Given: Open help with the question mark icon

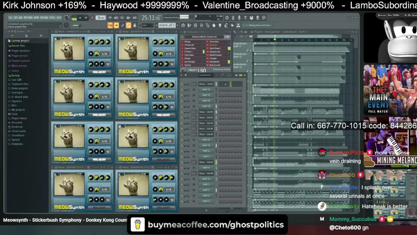Looking at the screenshot, I should [x=245, y=18].
